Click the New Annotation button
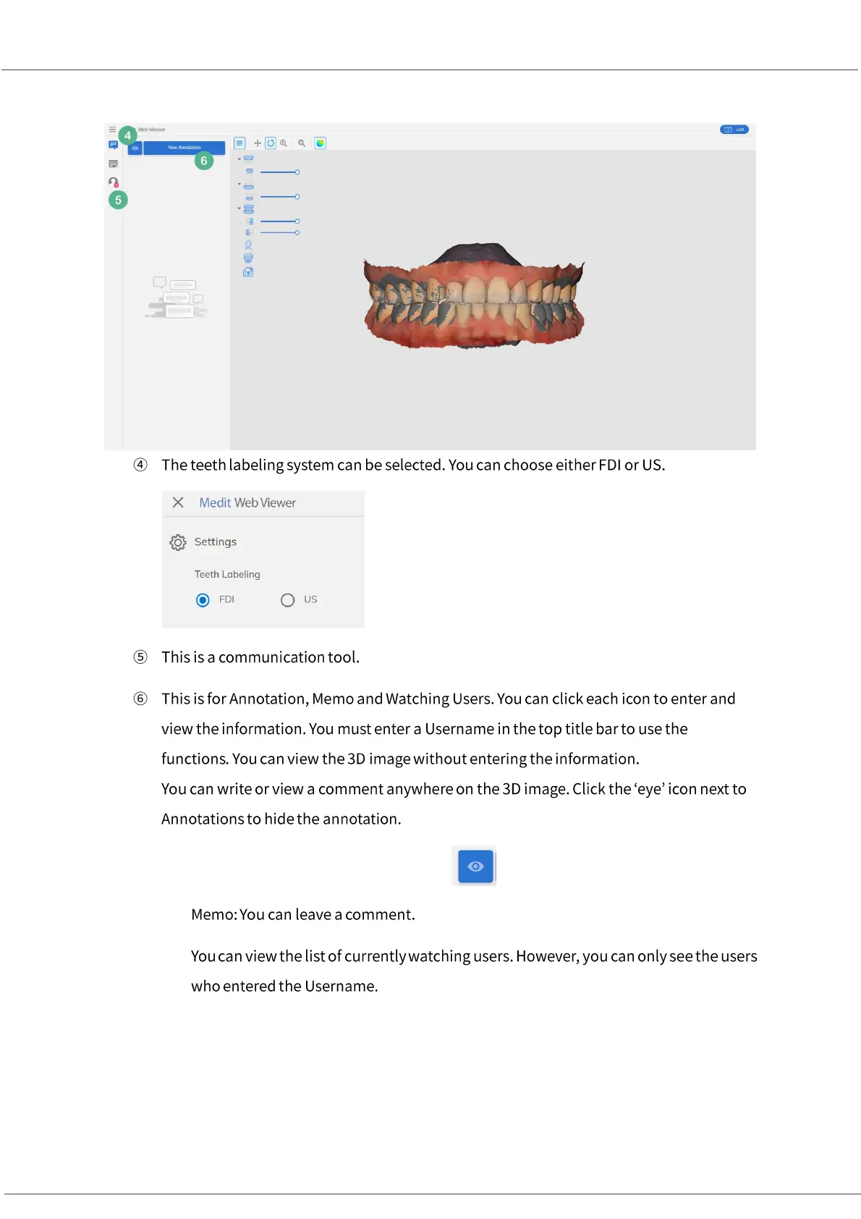The image size is (861, 1219). 184,148
